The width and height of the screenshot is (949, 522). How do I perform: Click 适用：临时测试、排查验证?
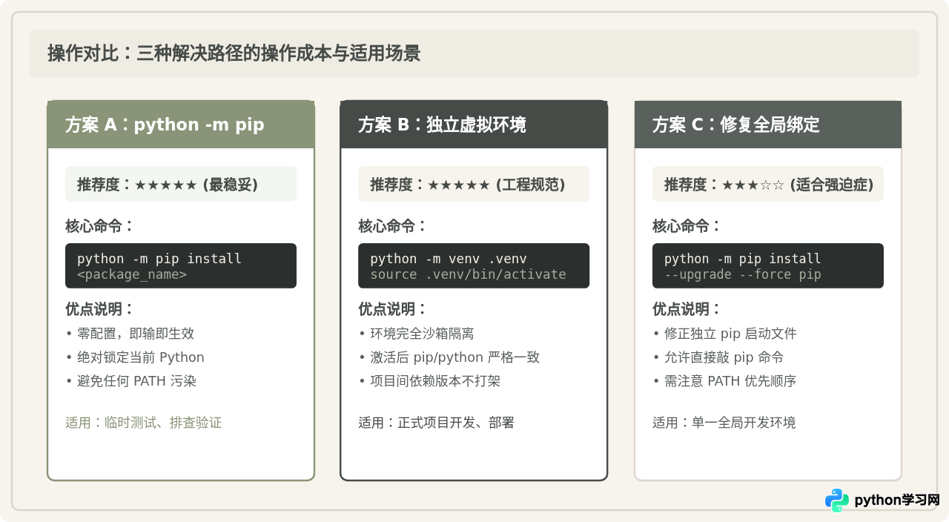coord(143,423)
